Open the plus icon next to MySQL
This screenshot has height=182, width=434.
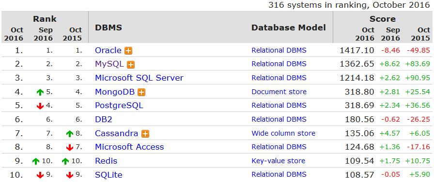tap(131, 65)
